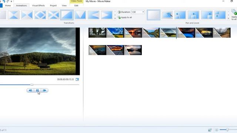This screenshot has height=133, width=237.
Task: Click the storyboard playhead marker
Action: click(176, 33)
